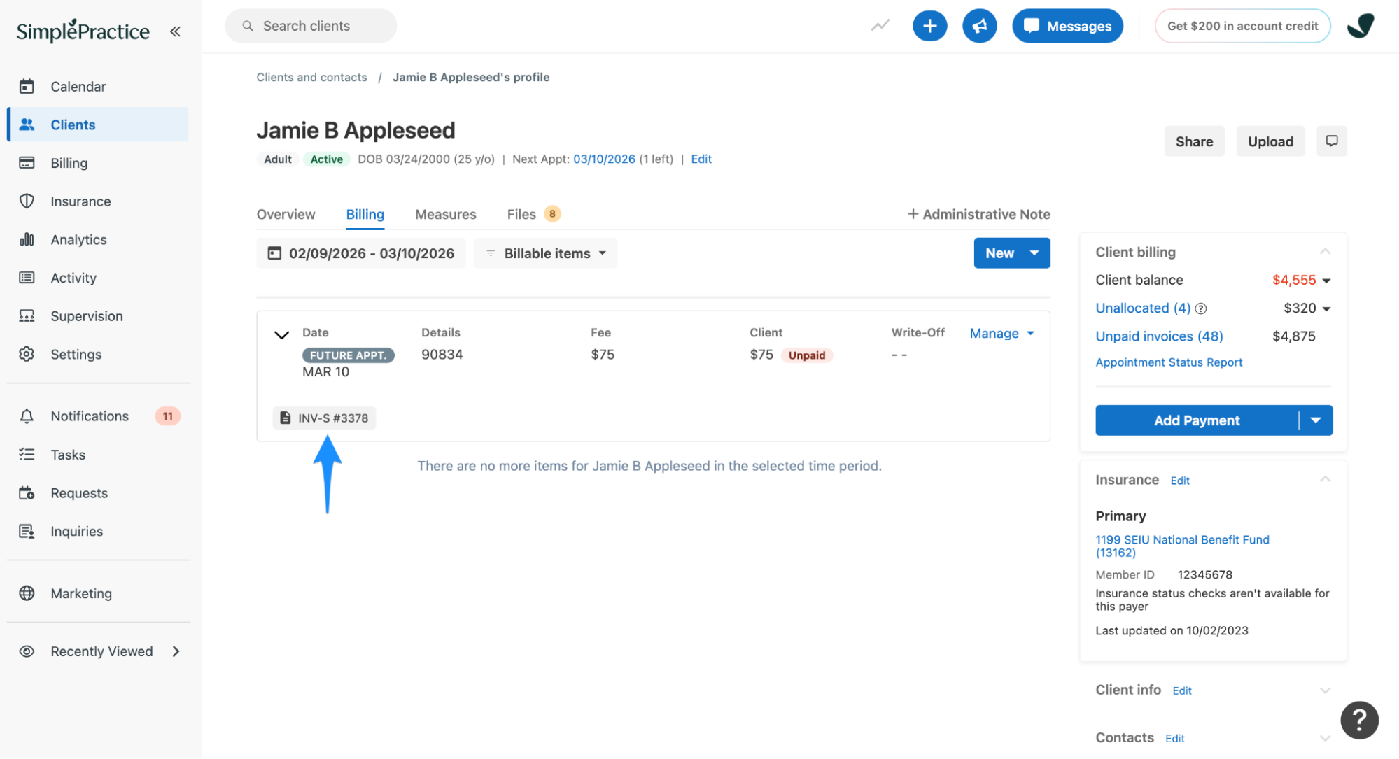
Task: Expand the Contacts section chevron
Action: pyautogui.click(x=1325, y=738)
